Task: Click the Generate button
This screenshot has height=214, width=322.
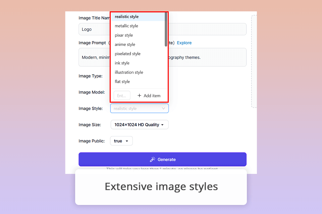Action: tap(162, 159)
